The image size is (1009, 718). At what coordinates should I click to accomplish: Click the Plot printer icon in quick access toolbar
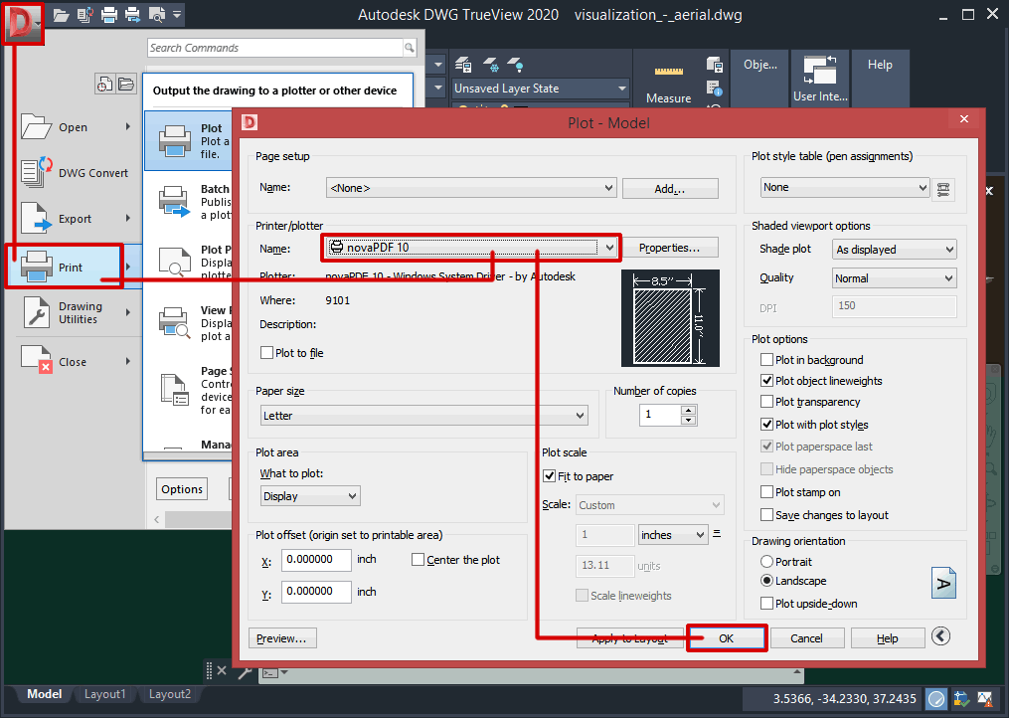[109, 14]
